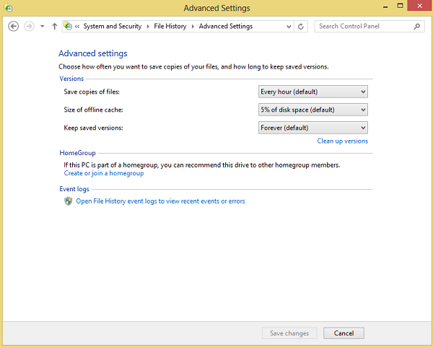Go up one level with Up arrow
Image resolution: width=433 pixels, height=347 pixels.
(54, 26)
